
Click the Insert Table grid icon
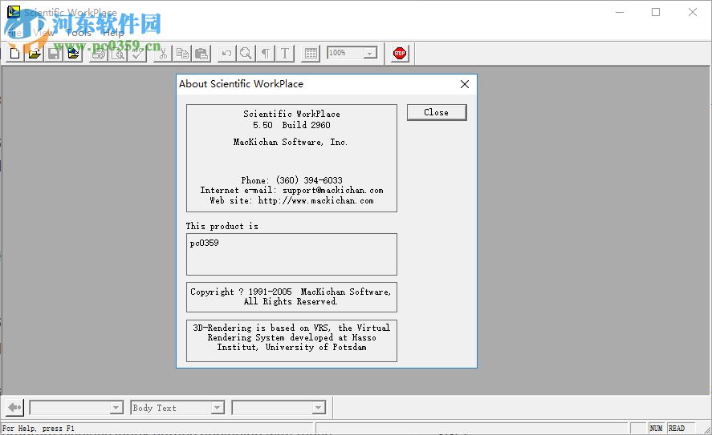(x=311, y=54)
